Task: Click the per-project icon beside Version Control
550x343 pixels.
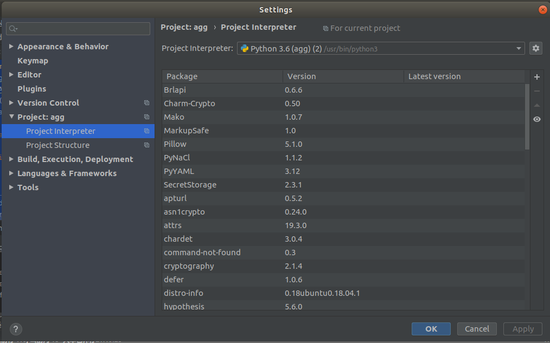Action: pyautogui.click(x=146, y=103)
